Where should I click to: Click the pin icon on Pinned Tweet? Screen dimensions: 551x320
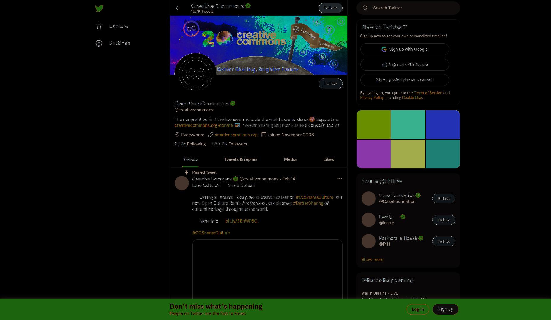[x=187, y=172]
